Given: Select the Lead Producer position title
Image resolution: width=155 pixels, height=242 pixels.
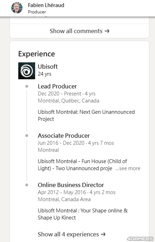Looking at the screenshot, I should tap(57, 86).
